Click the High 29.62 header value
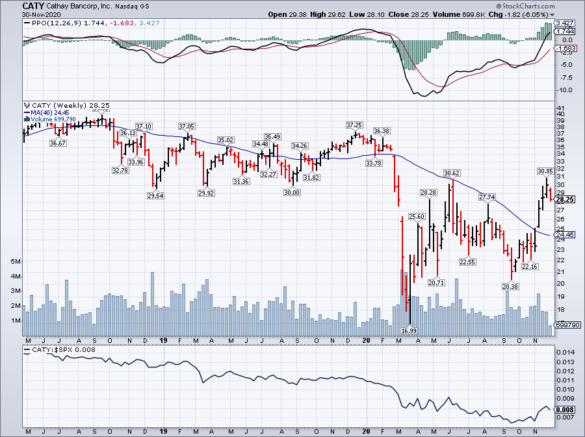 point(328,14)
